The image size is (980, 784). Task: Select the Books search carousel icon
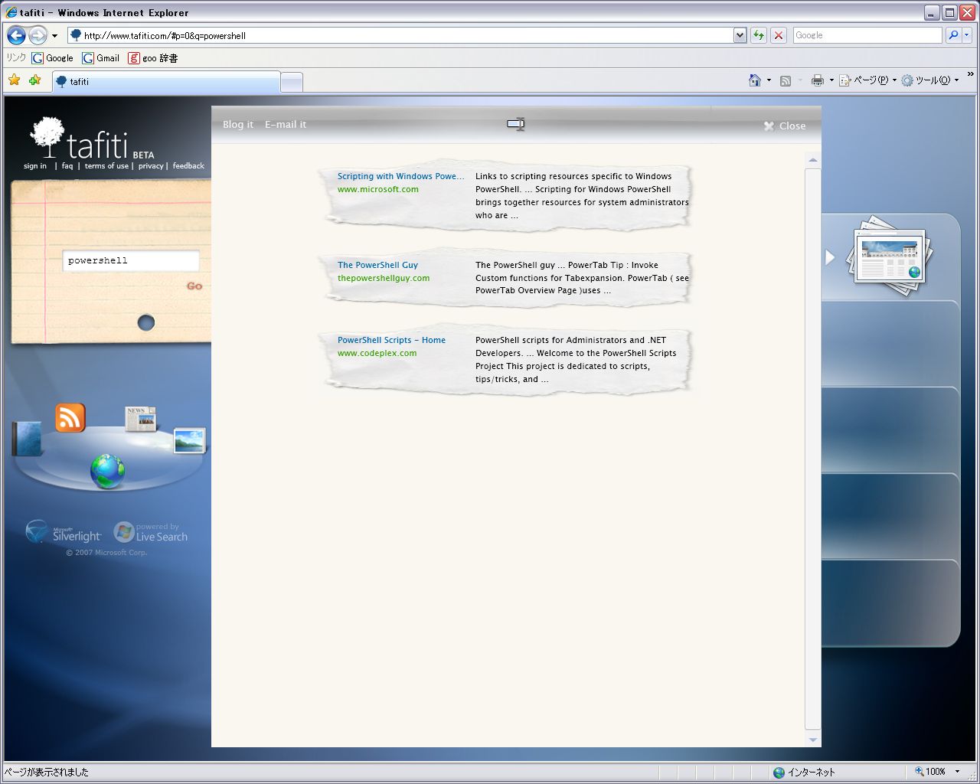27,439
